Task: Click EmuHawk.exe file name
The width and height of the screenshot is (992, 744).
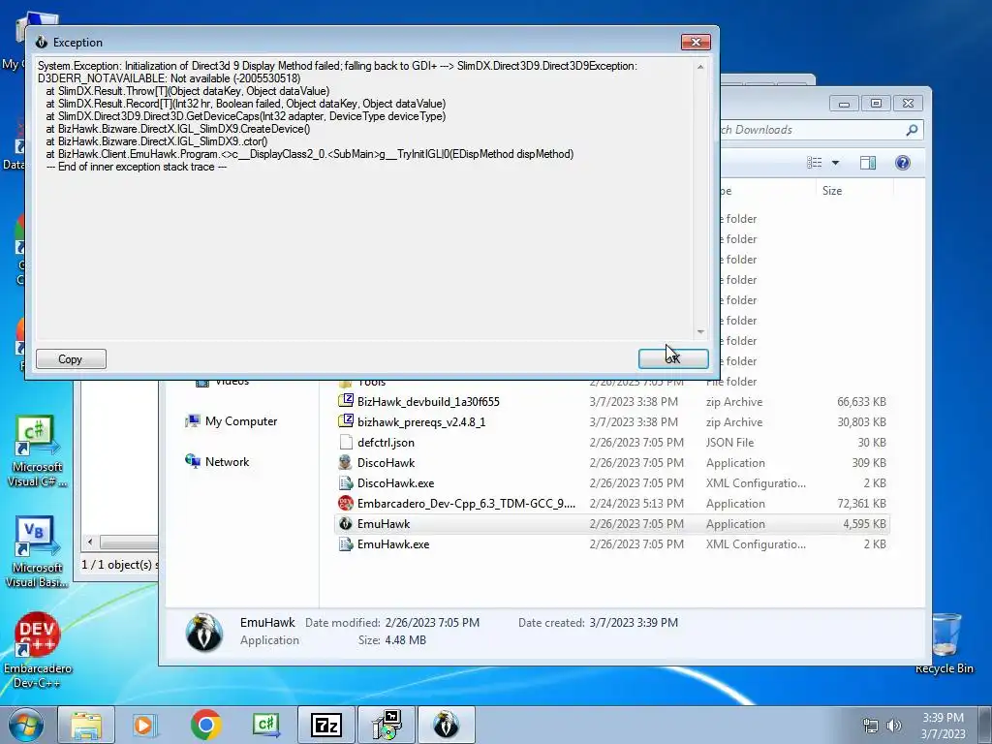Action: [x=393, y=544]
